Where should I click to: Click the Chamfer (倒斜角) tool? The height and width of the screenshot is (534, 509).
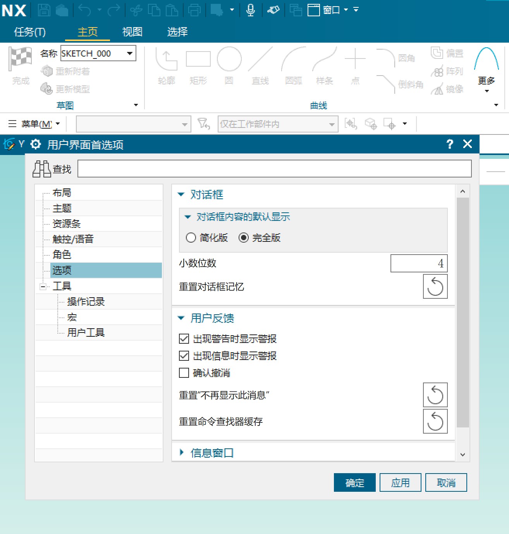point(400,84)
